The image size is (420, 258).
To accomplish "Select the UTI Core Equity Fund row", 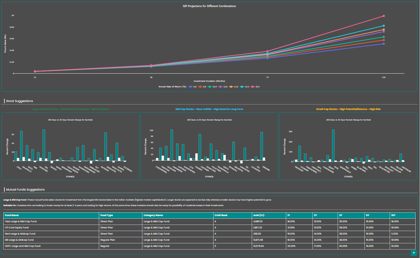I will (x=17, y=228).
